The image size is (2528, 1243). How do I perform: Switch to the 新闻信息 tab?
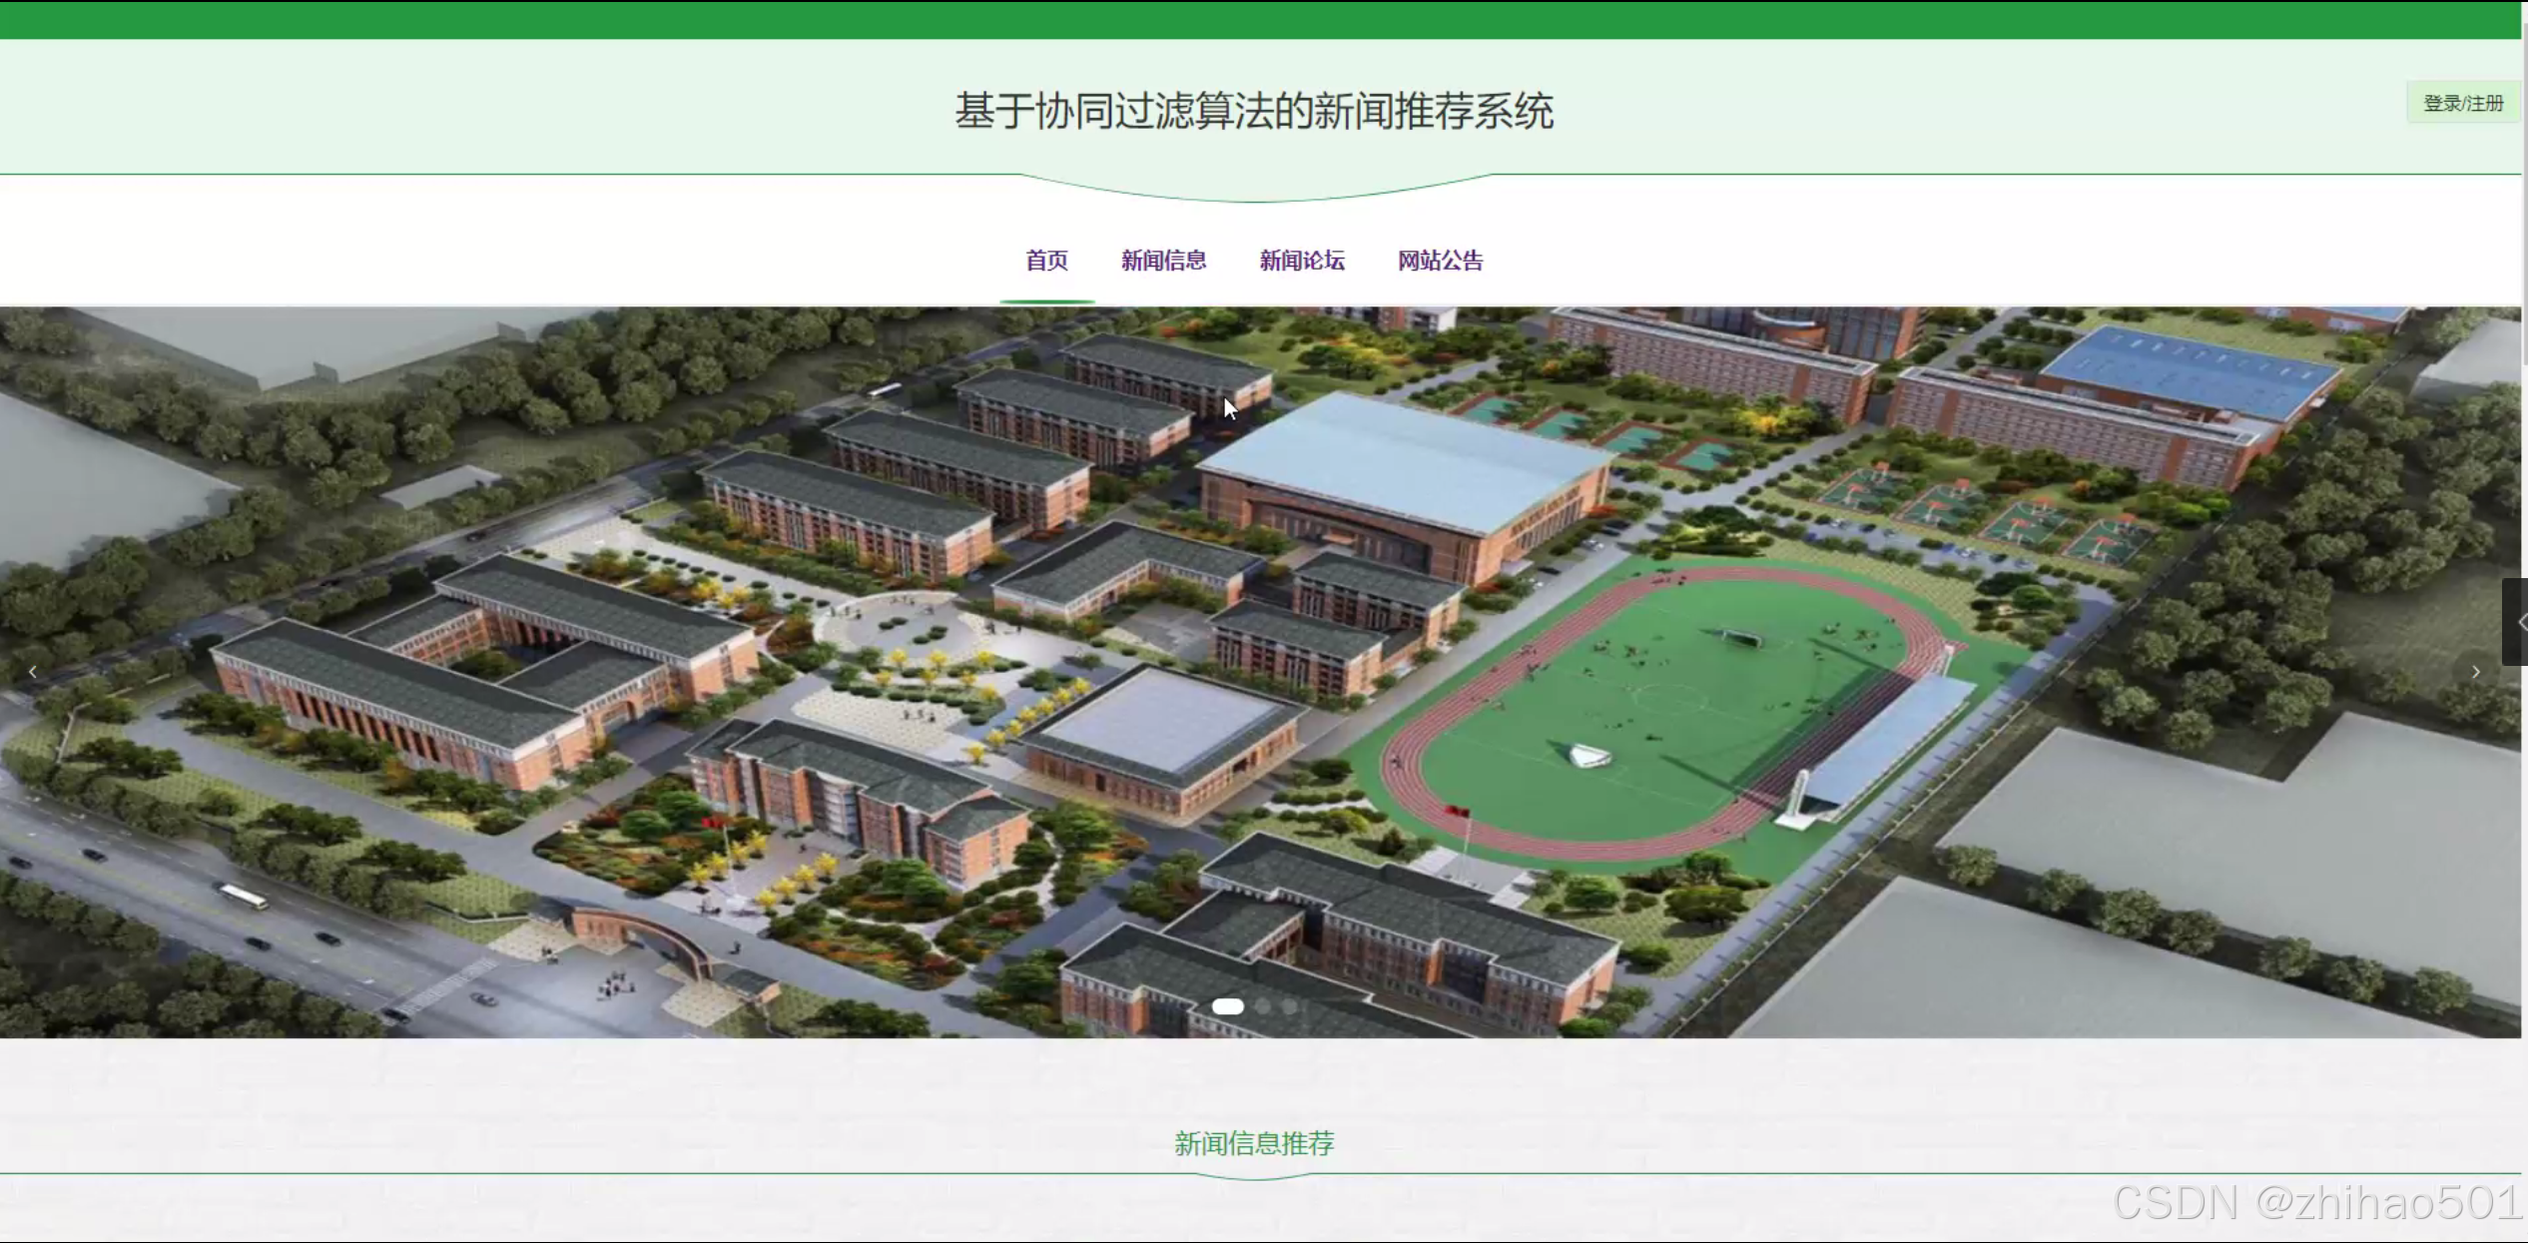[1163, 261]
